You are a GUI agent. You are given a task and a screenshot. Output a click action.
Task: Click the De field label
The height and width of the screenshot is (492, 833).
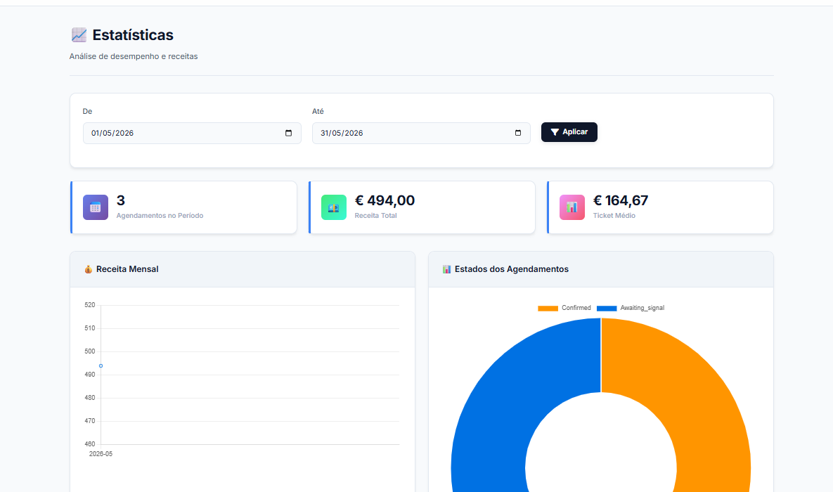[x=87, y=112]
